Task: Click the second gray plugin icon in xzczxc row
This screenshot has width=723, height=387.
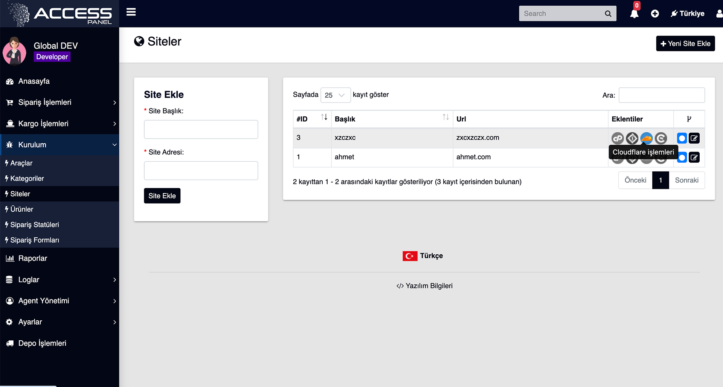Action: click(632, 138)
